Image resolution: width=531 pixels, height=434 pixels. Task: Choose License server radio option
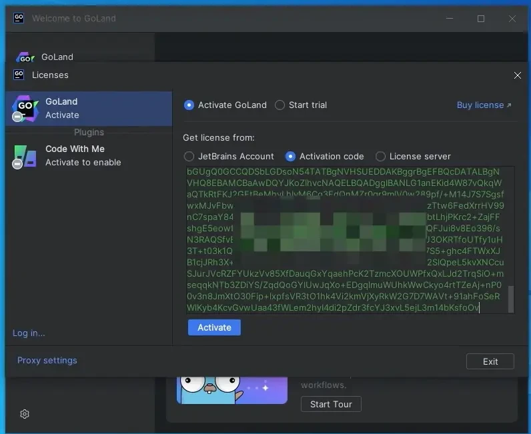click(x=380, y=156)
